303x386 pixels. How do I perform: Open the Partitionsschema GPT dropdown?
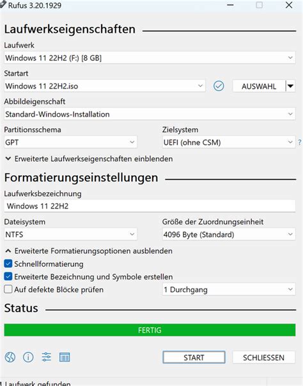(70, 142)
